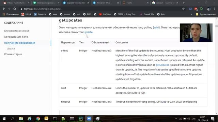Follow the getUpdates link in offset description
This screenshot has height=122, width=218.
pos(162,65)
